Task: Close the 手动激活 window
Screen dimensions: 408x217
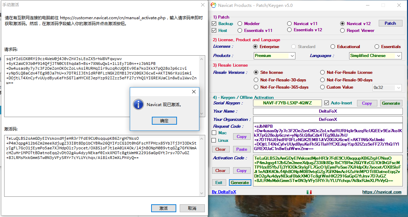Action: coord(203,5)
